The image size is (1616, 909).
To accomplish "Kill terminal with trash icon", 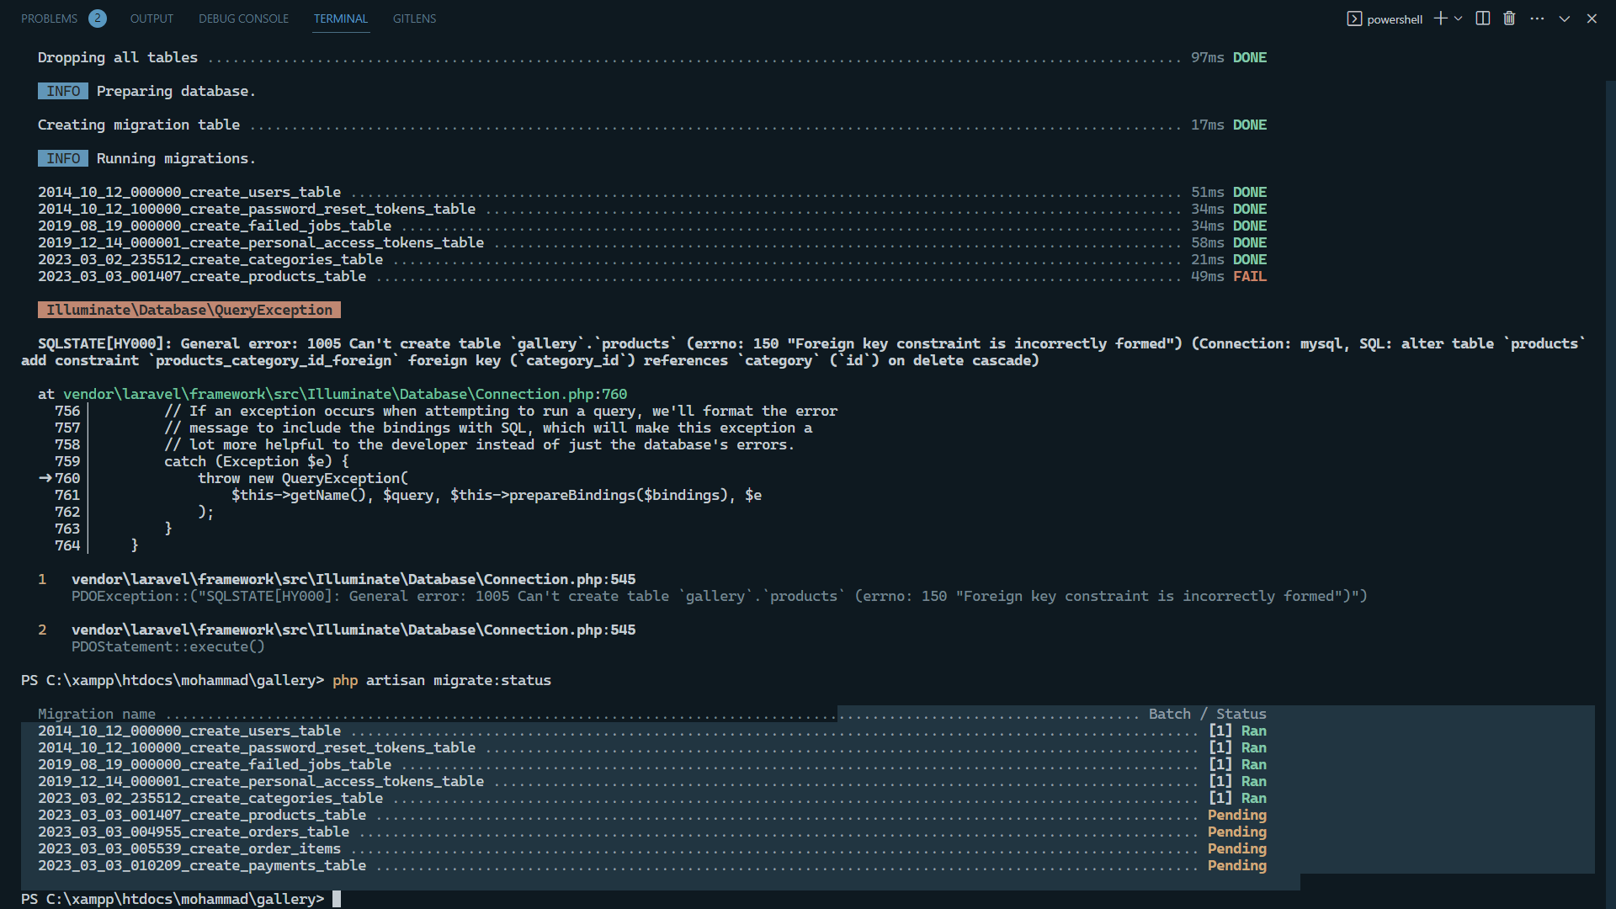I will 1509,19.
